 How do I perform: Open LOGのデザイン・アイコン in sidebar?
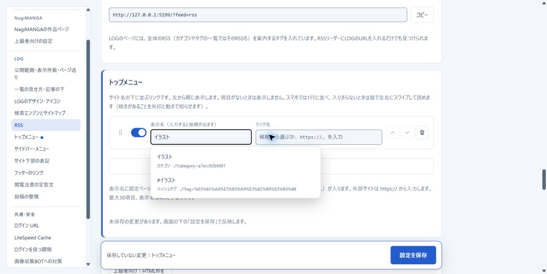click(x=46, y=101)
